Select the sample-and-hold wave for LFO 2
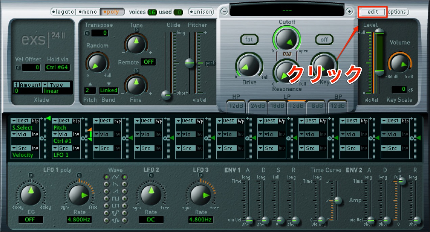The height and width of the screenshot is (232, 430). coord(125,213)
